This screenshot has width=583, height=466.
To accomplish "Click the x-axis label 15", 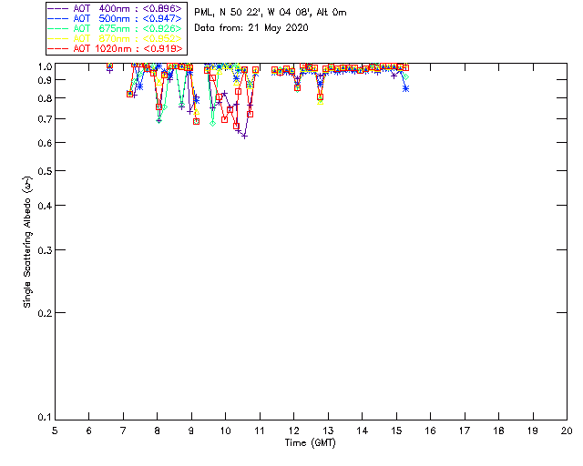I will tap(396, 431).
